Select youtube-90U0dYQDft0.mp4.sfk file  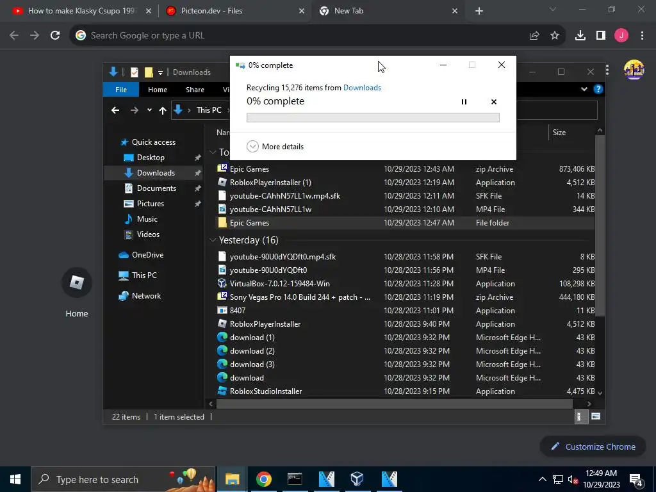pyautogui.click(x=283, y=256)
